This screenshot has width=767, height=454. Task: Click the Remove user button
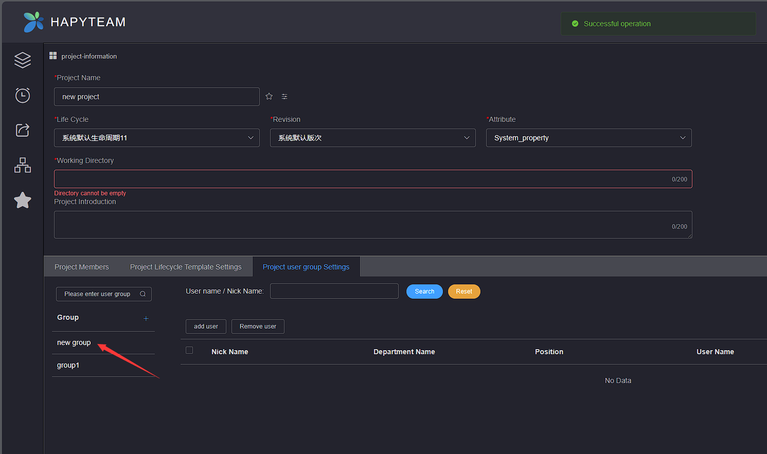pos(258,326)
